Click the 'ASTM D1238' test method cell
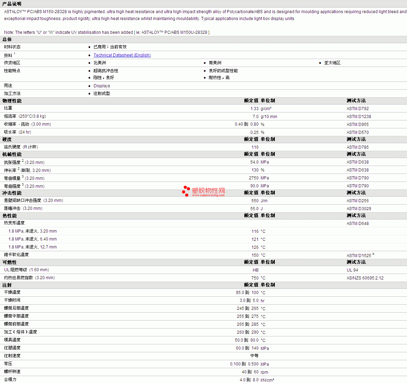This screenshot has width=407, height=383. point(359,117)
